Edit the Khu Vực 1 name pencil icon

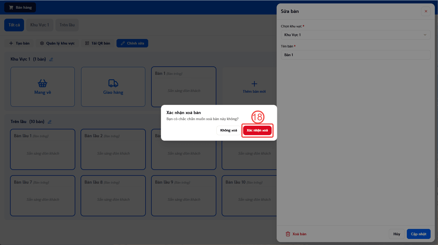tap(51, 59)
